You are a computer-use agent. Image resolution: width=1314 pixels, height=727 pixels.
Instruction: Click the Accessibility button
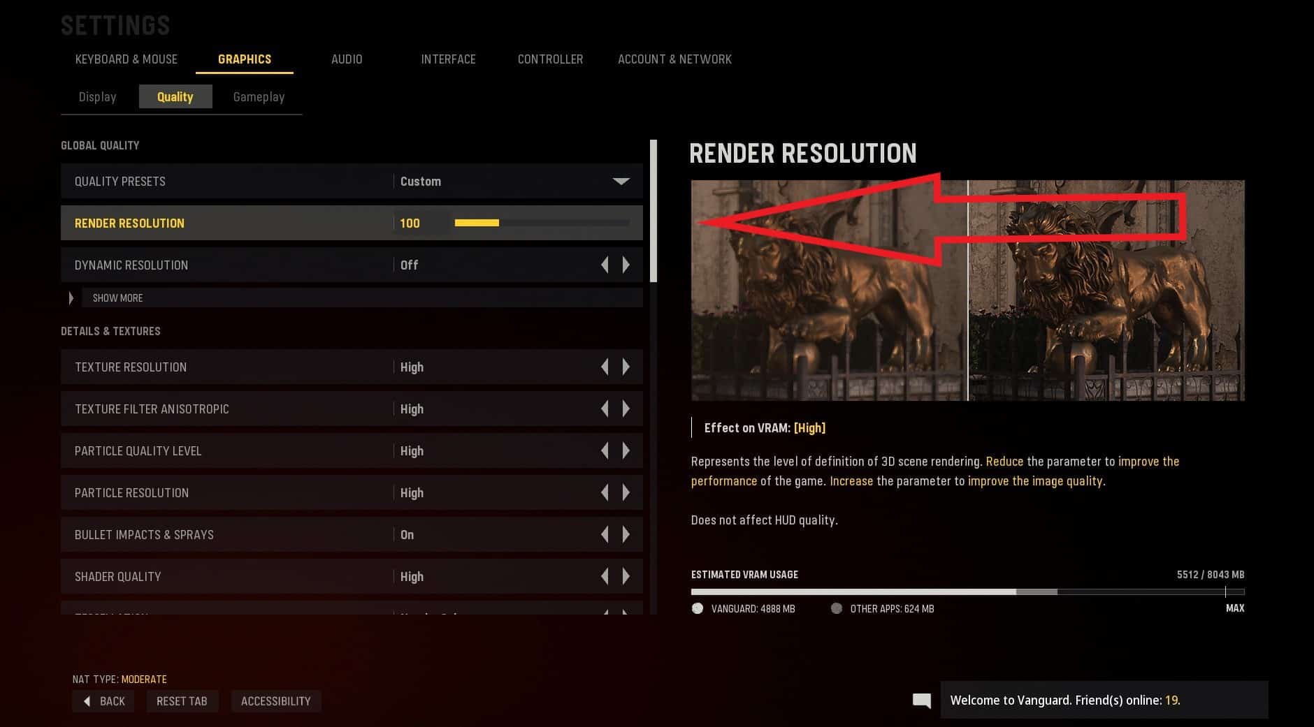[276, 701]
